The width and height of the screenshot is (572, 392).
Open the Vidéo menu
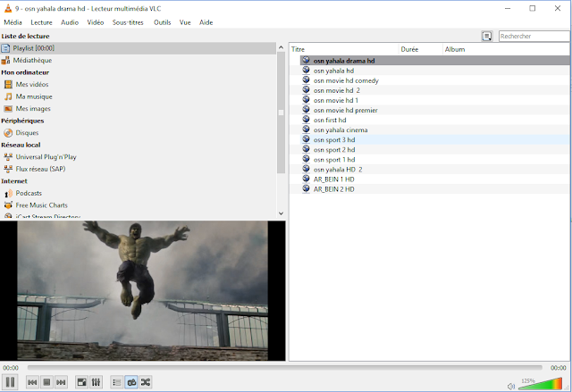tap(96, 22)
